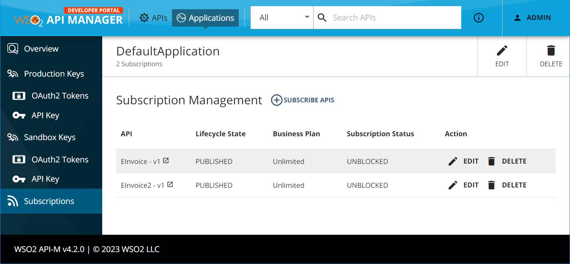Click the application DELETE trash button

point(551,56)
